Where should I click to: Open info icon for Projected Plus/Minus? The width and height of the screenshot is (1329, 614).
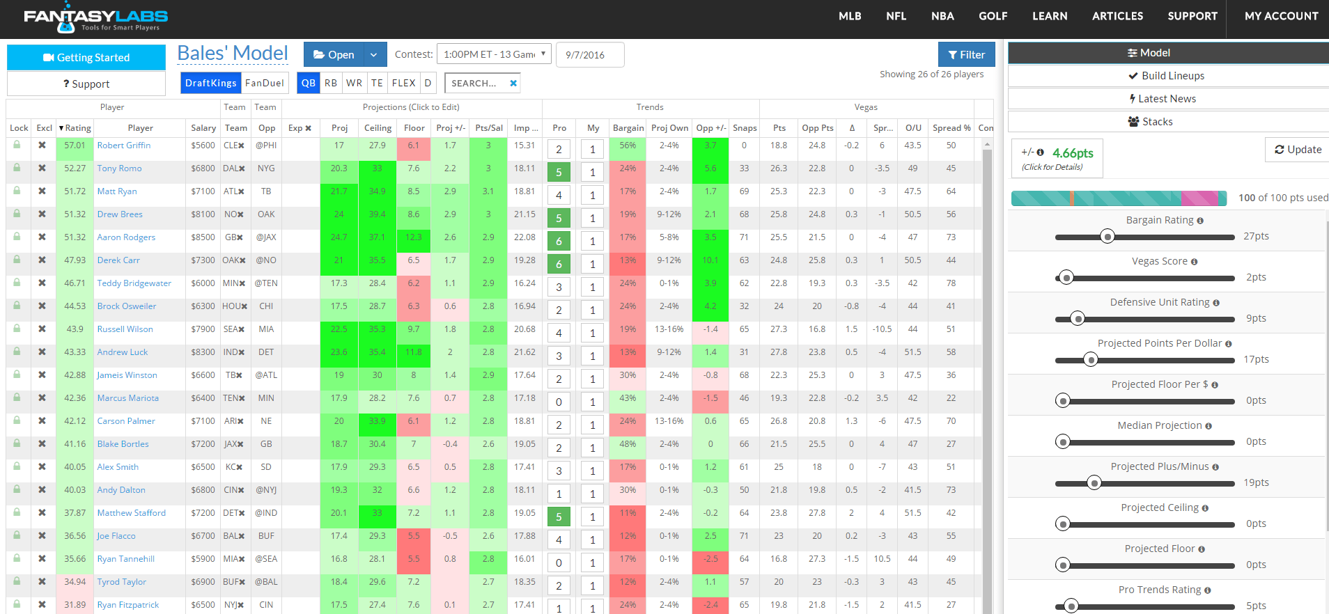[x=1215, y=467]
